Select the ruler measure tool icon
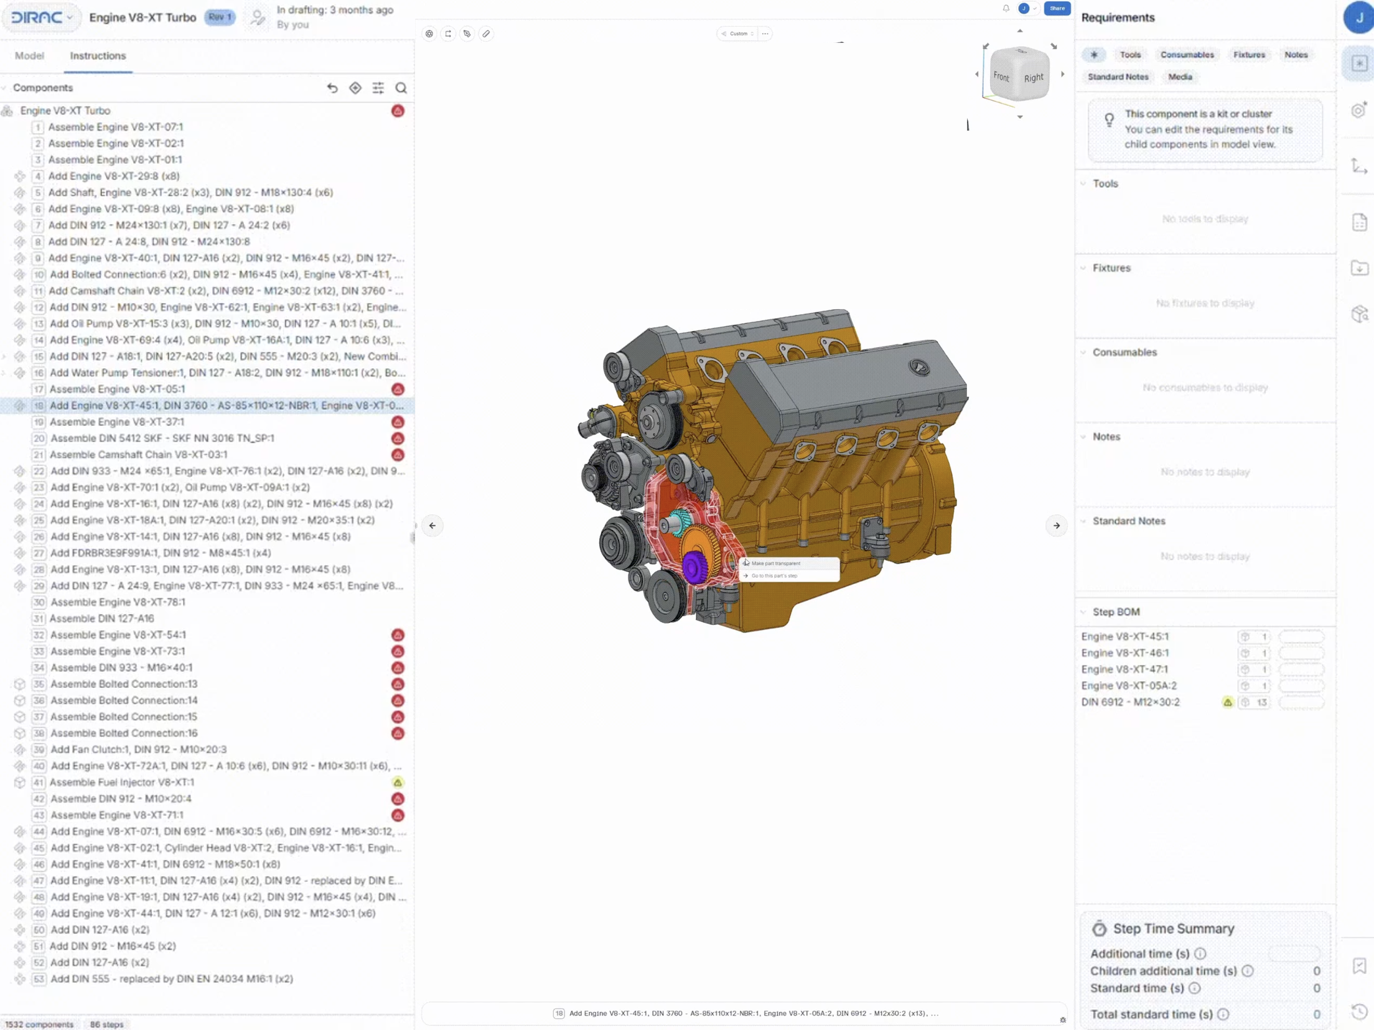Image resolution: width=1374 pixels, height=1030 pixels. pyautogui.click(x=487, y=34)
